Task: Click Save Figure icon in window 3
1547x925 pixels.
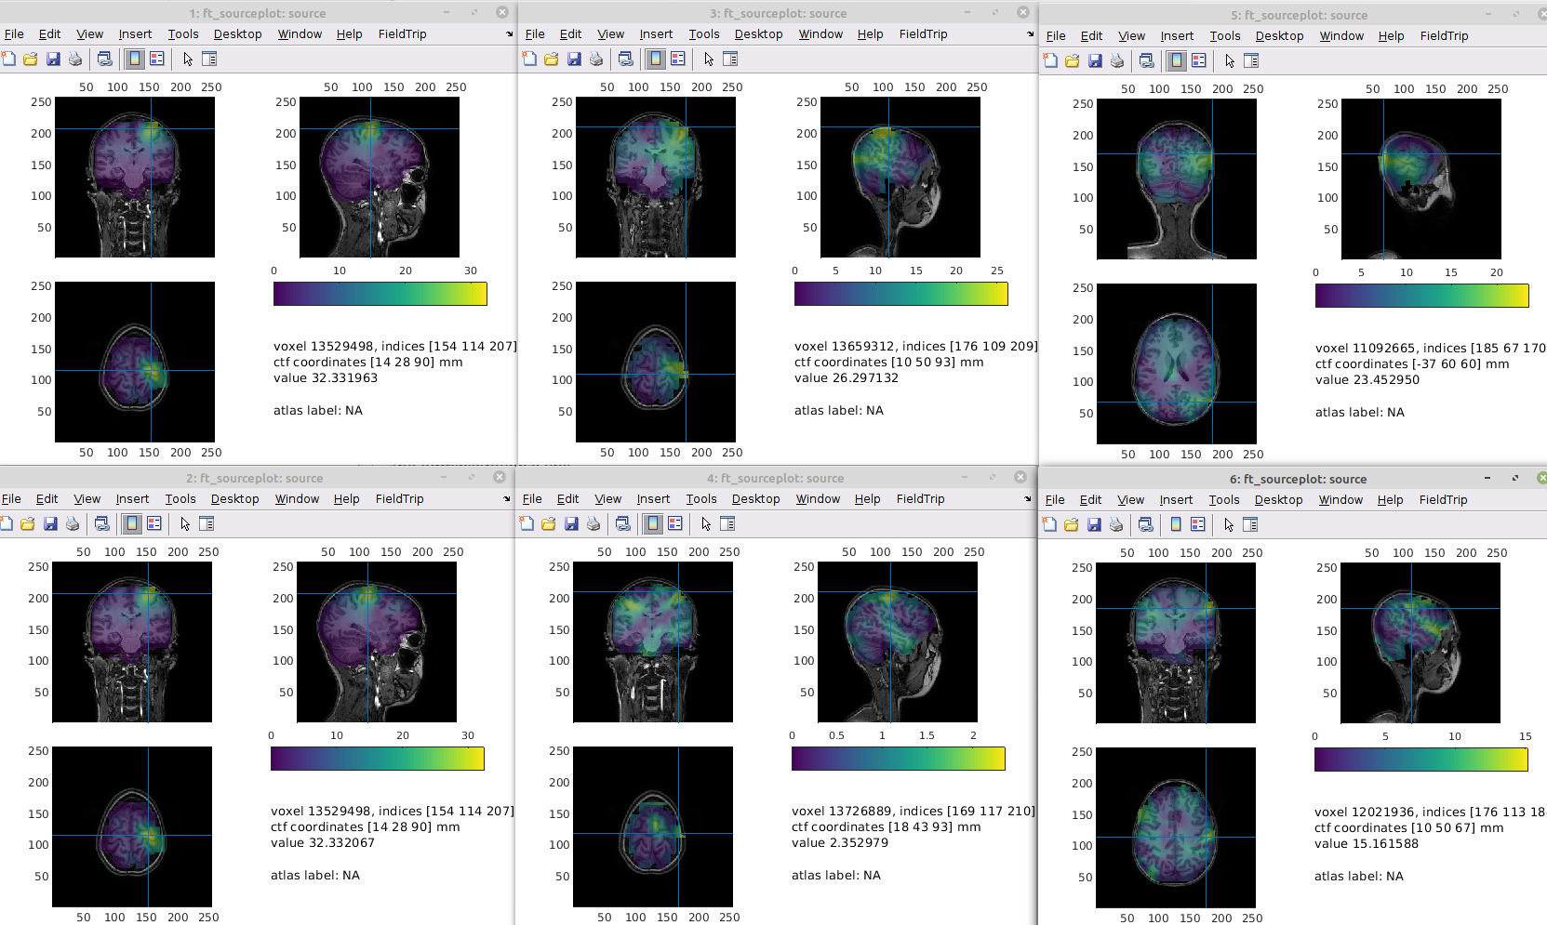Action: (574, 59)
